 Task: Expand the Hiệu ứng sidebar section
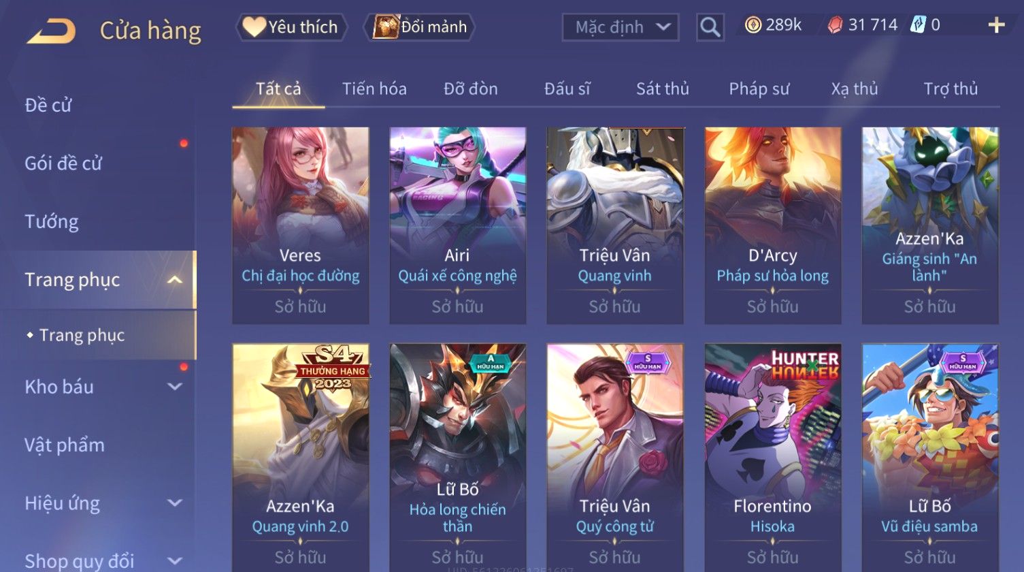[175, 503]
